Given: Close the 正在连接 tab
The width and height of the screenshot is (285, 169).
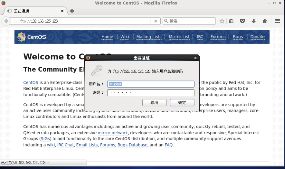Looking at the screenshot, I should tap(62, 11).
